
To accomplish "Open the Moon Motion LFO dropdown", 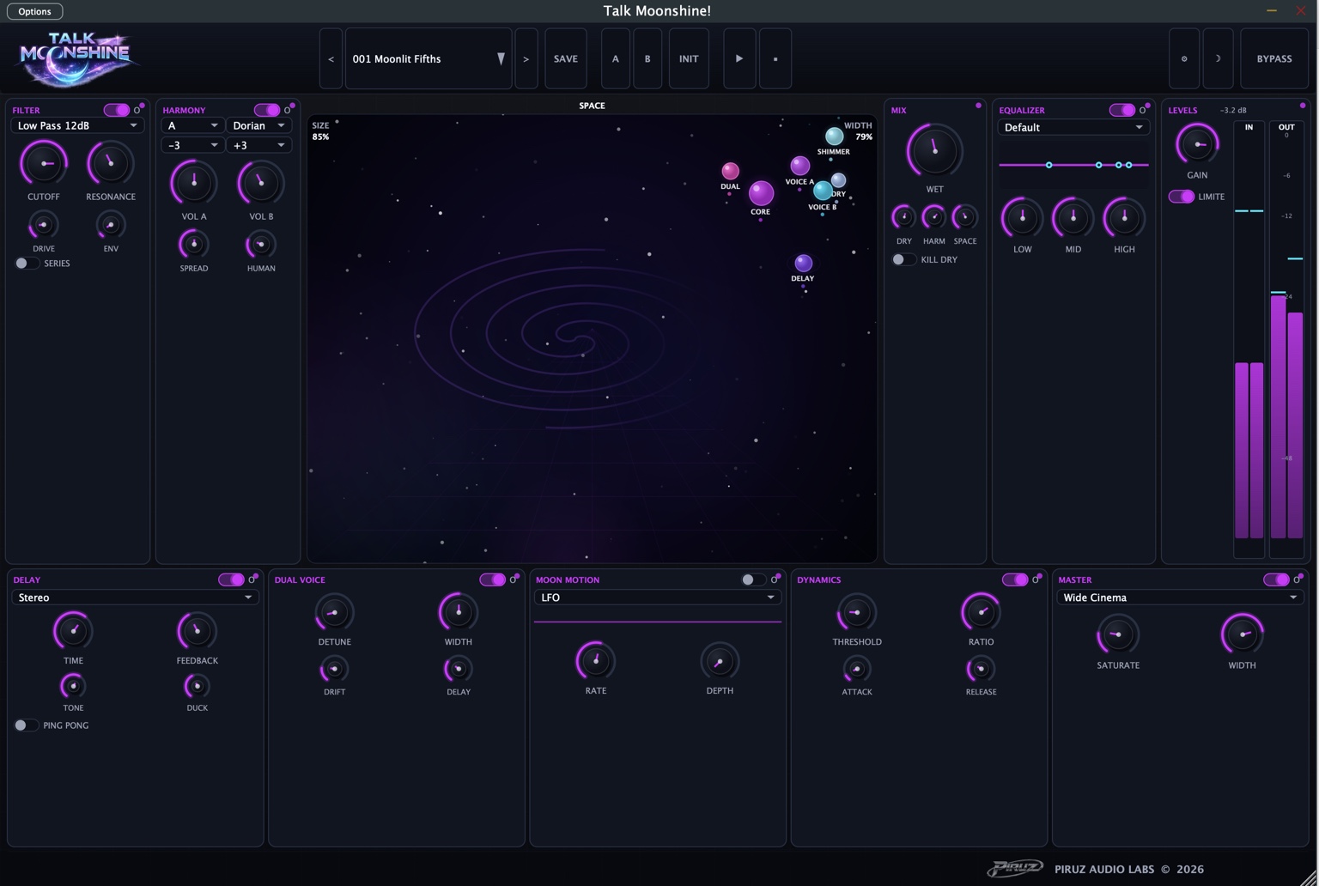I will [657, 598].
